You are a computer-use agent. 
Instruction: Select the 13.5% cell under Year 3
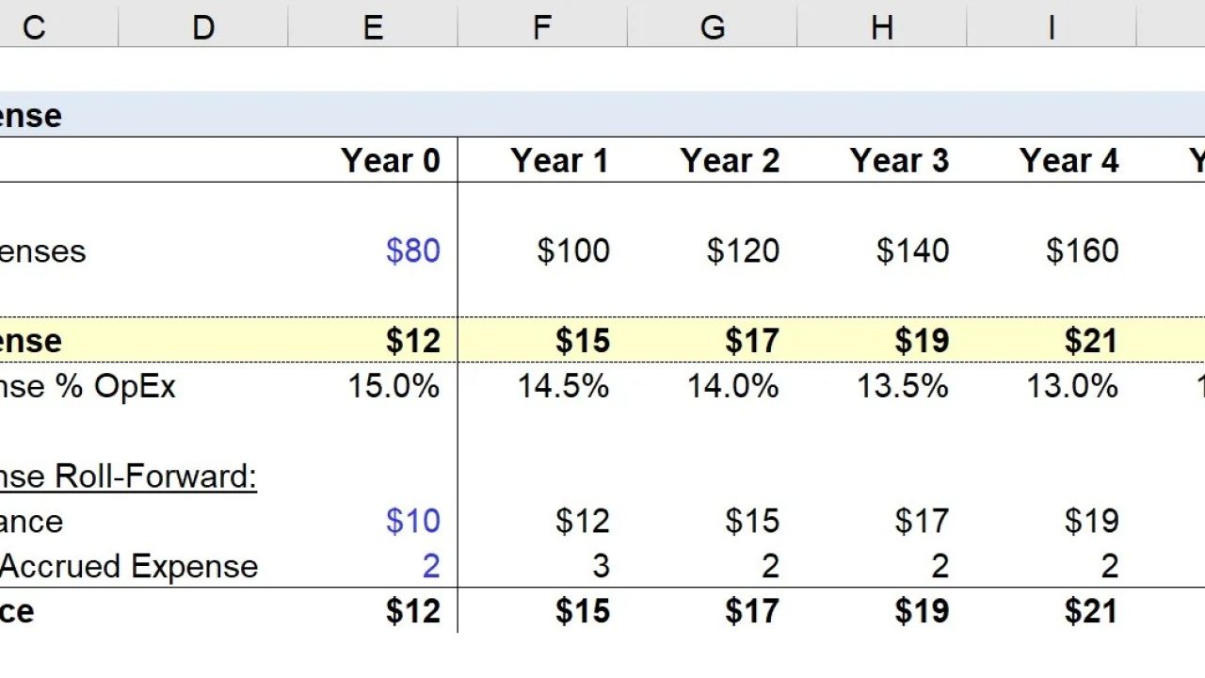(x=902, y=386)
